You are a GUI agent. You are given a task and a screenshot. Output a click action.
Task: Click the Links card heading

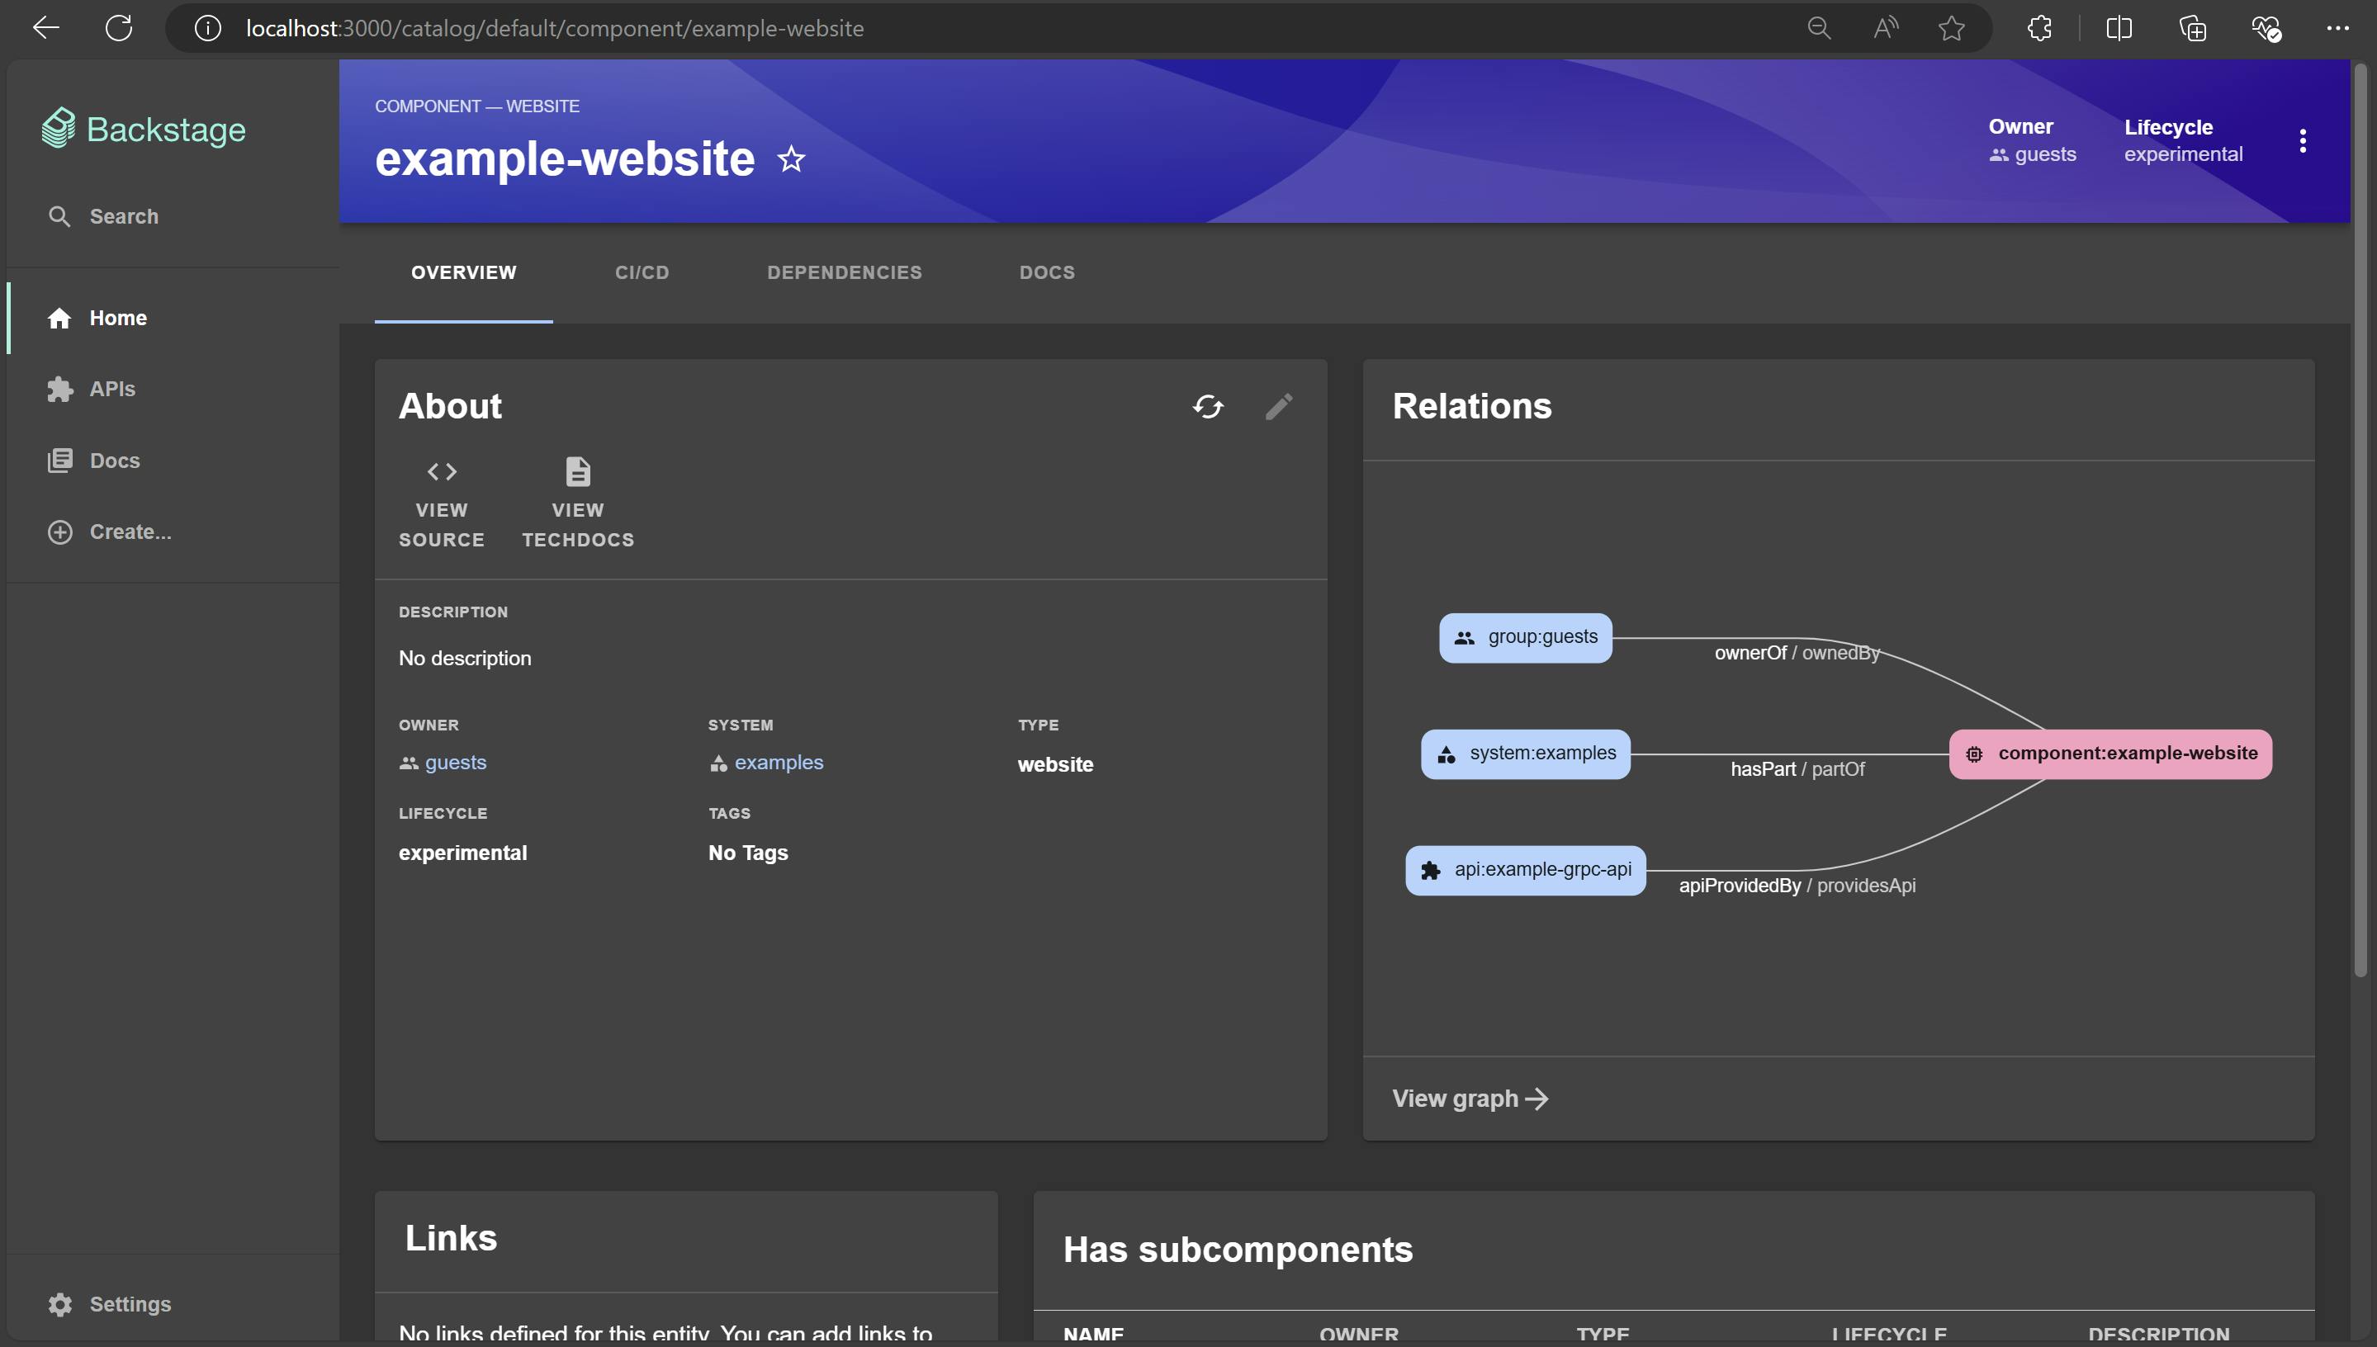451,1239
